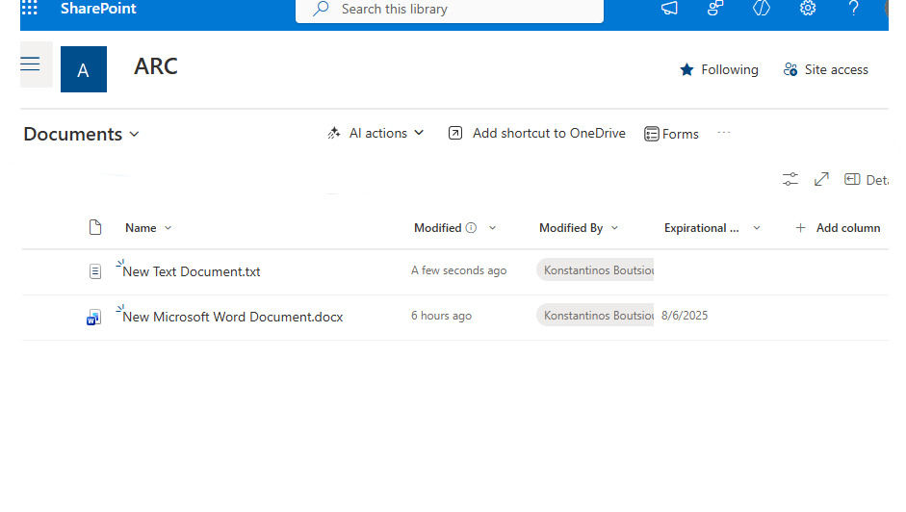Click the Word file type icon
The height and width of the screenshot is (512, 906).
click(x=94, y=318)
